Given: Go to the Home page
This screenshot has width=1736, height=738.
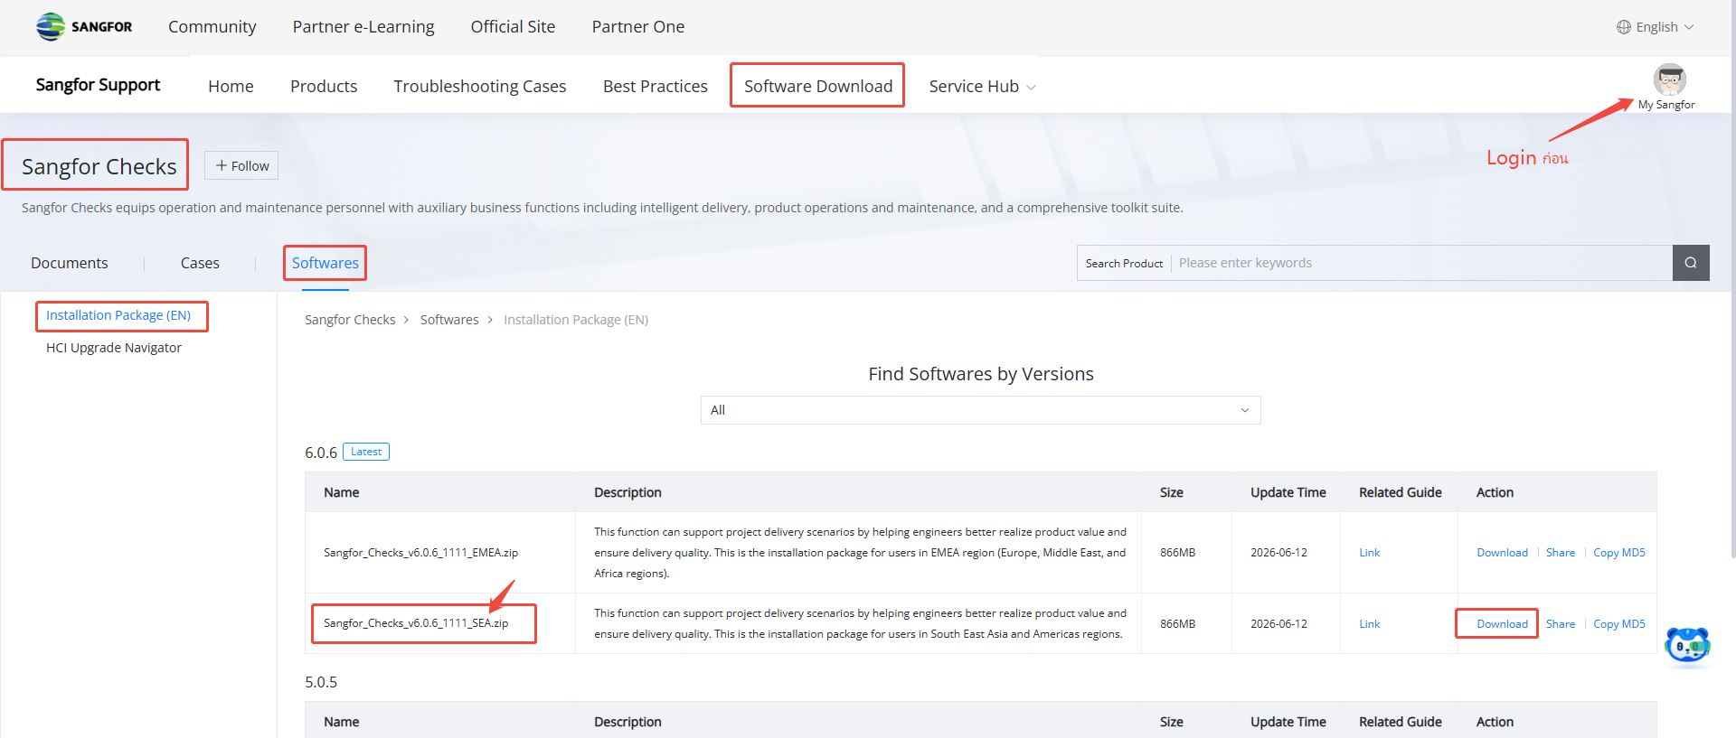Looking at the screenshot, I should pyautogui.click(x=231, y=87).
